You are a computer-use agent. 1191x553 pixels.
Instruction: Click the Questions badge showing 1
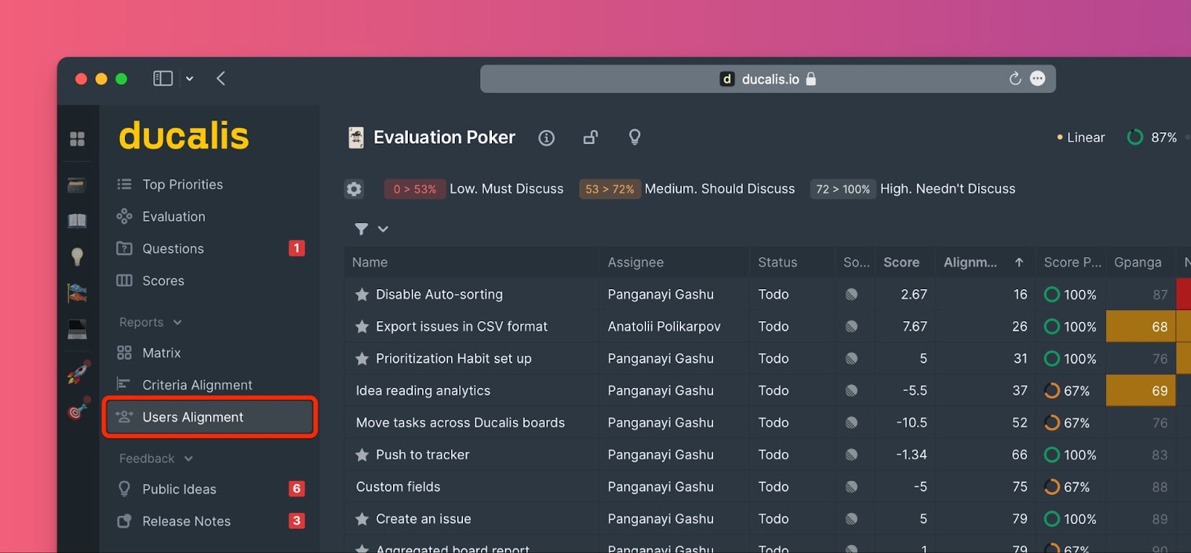pyautogui.click(x=296, y=248)
